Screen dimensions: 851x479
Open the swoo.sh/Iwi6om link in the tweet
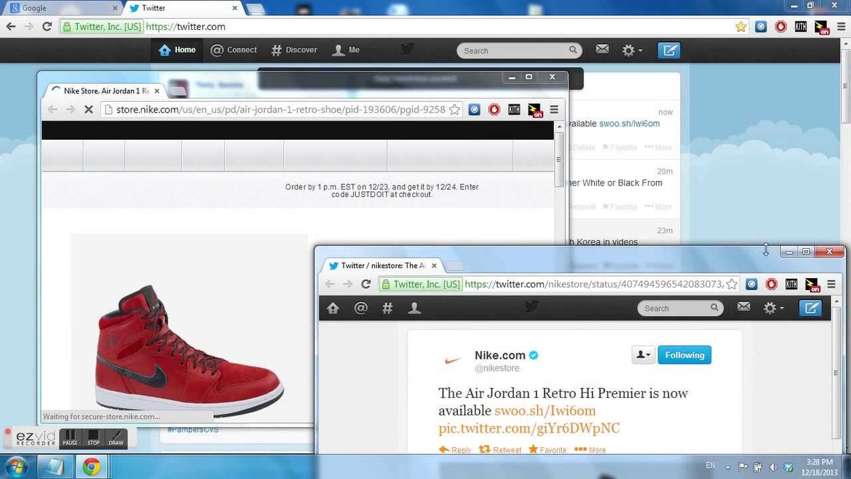[545, 410]
